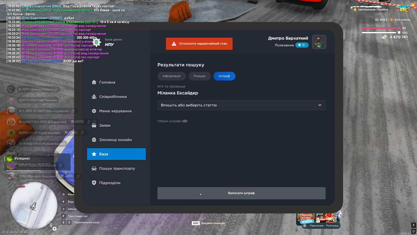Open Злочинці онлайн in the sidebar
This screenshot has width=417, height=235.
click(x=116, y=140)
